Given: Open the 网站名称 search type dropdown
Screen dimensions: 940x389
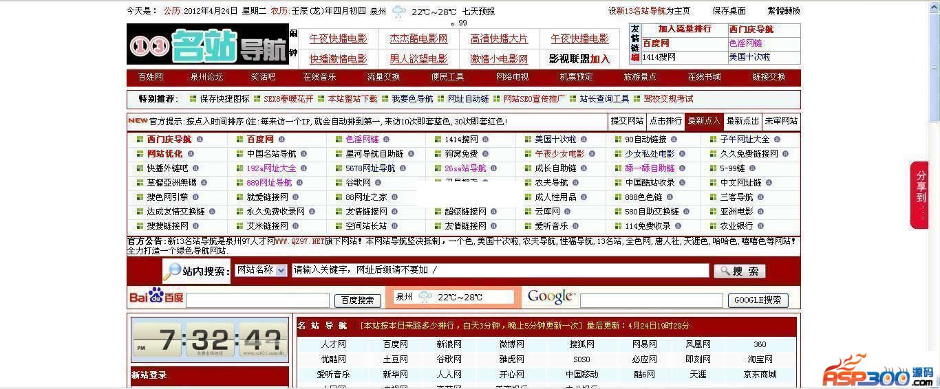Looking at the screenshot, I should [x=261, y=270].
